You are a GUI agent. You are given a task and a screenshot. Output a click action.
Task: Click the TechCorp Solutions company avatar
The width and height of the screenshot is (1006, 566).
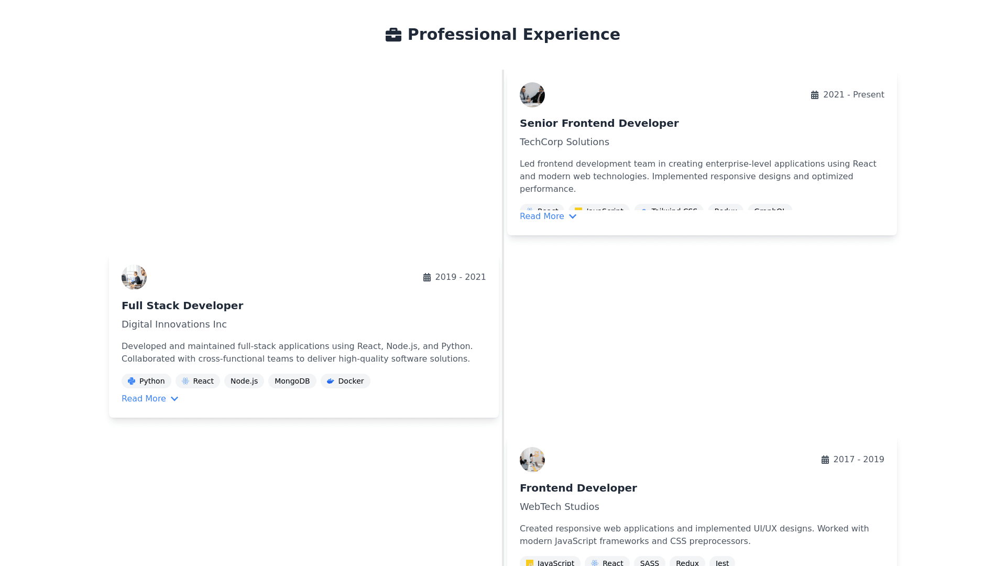pos(532,95)
